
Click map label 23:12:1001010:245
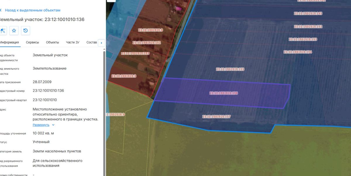(x=308, y=13)
